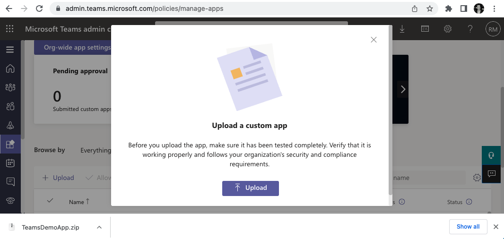Click the Pending approval card
This screenshot has width=504, height=239.
pyautogui.click(x=73, y=89)
